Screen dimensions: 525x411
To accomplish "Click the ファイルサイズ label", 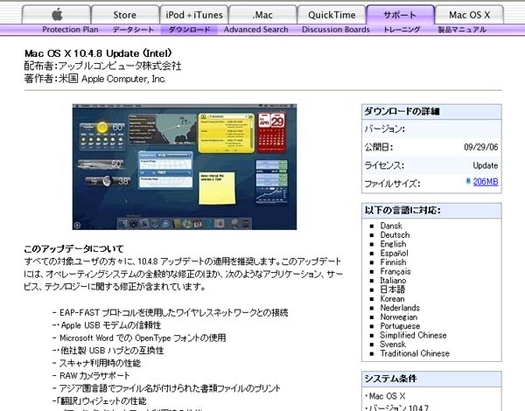I will (392, 184).
